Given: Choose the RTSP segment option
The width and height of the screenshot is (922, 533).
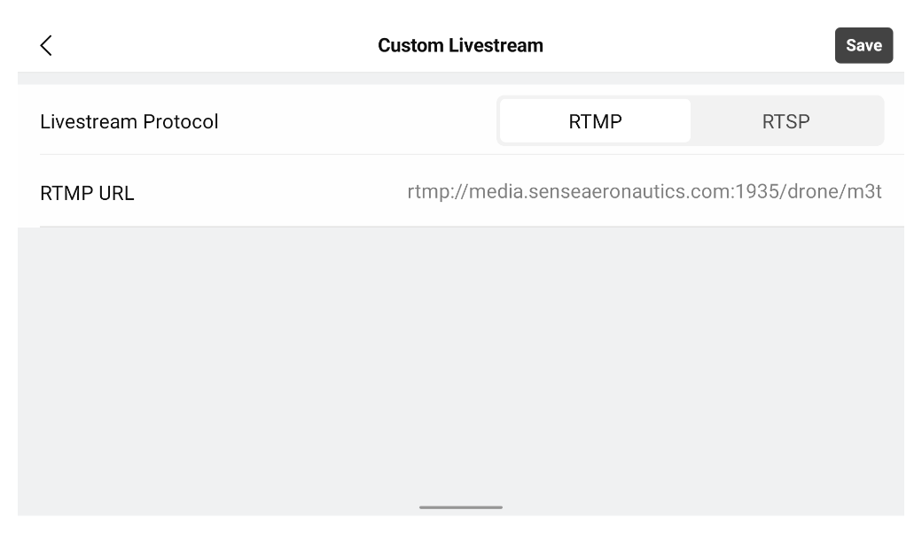Looking at the screenshot, I should click(x=785, y=121).
